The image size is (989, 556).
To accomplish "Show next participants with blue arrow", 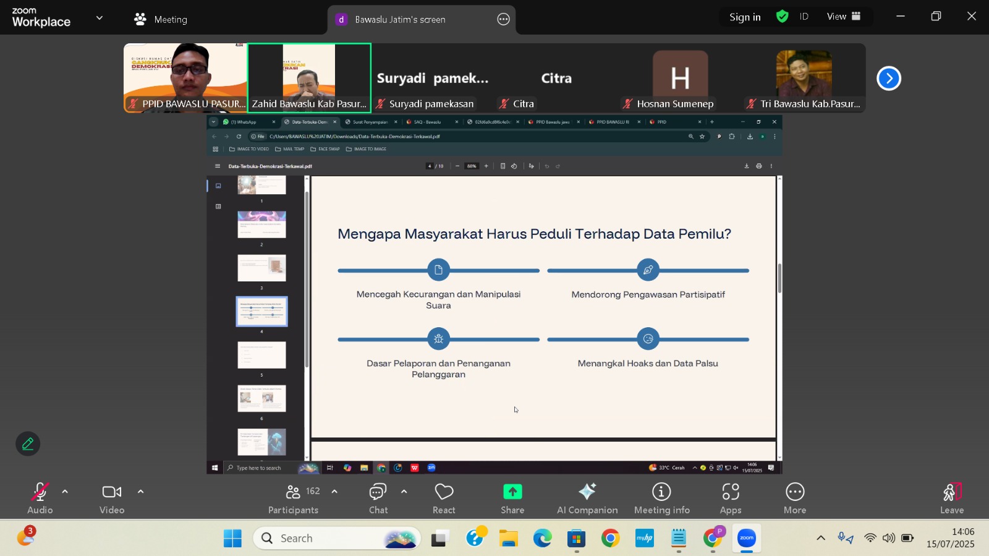I will click(888, 79).
